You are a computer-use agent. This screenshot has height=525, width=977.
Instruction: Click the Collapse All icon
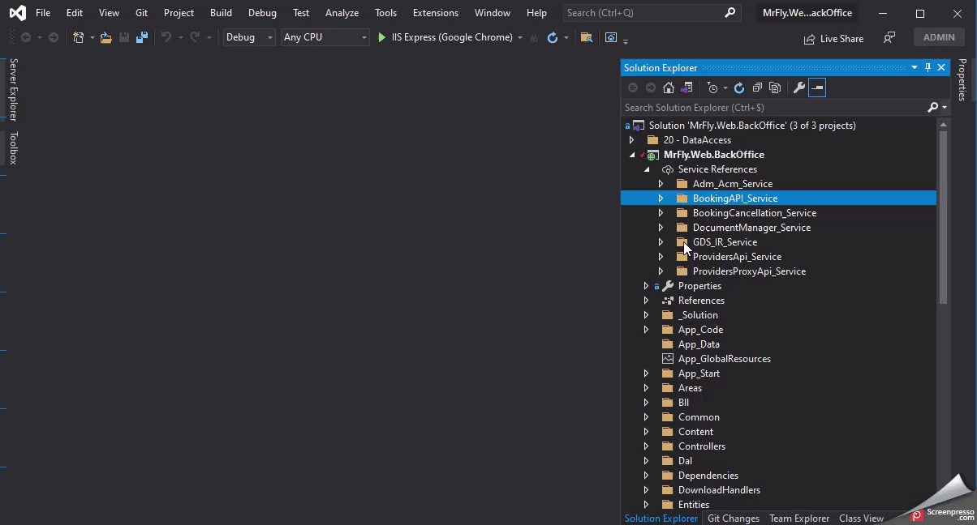click(x=757, y=87)
